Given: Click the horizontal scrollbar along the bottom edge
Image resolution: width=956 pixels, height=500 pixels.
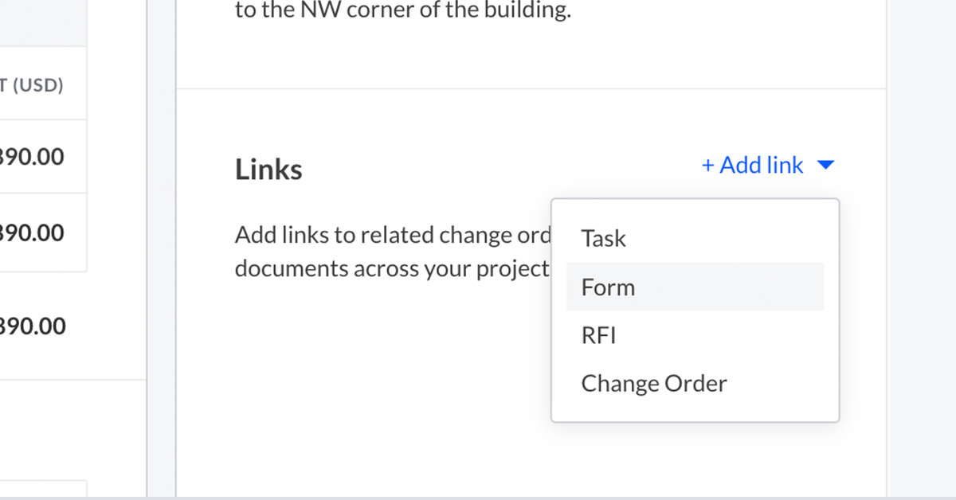Looking at the screenshot, I should [x=478, y=497].
